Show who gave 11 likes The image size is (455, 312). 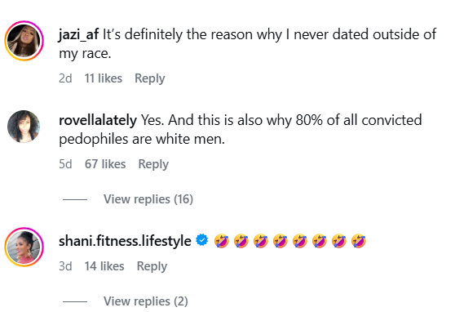(x=104, y=78)
